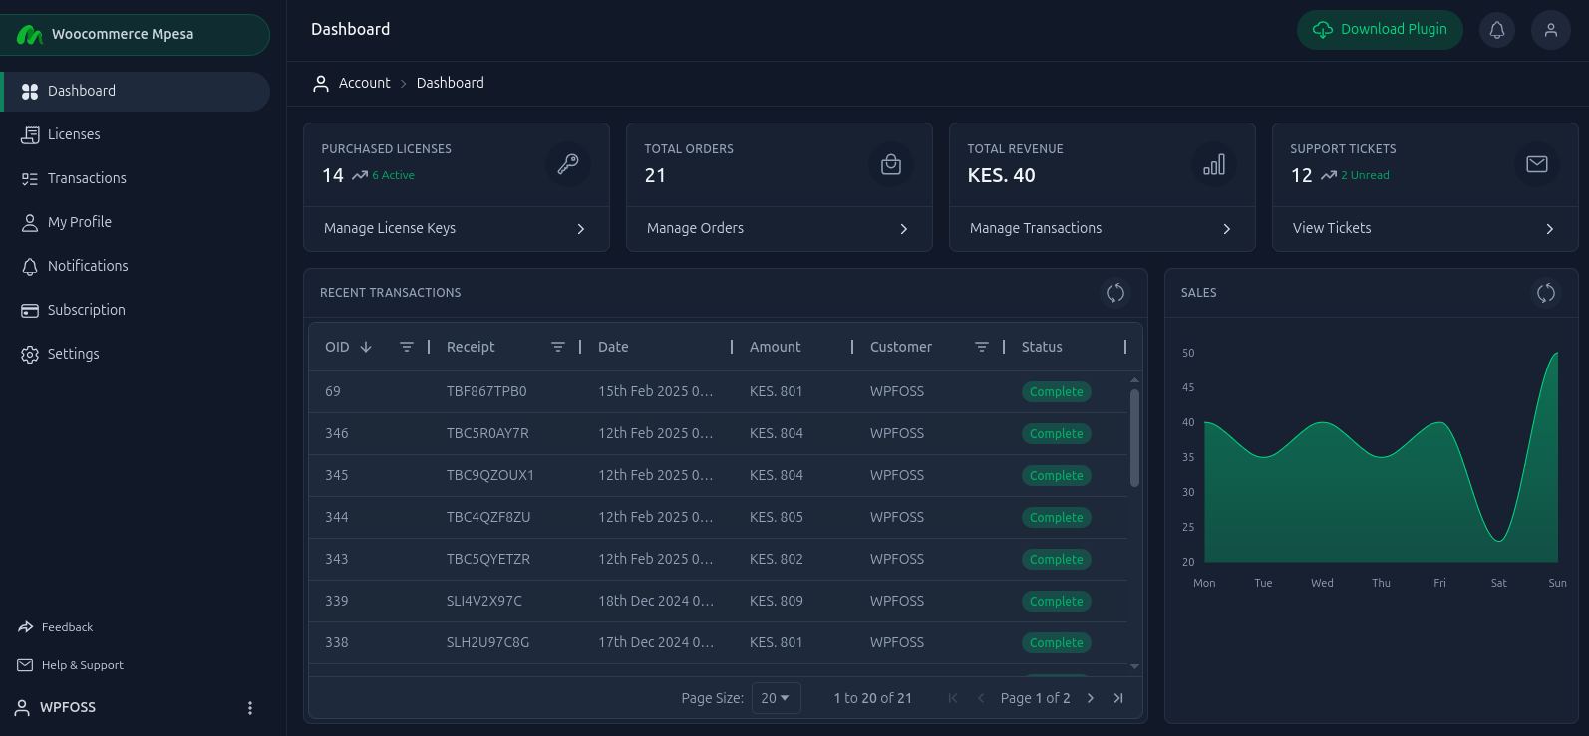Open the Page Size dropdown

[x=776, y=698]
